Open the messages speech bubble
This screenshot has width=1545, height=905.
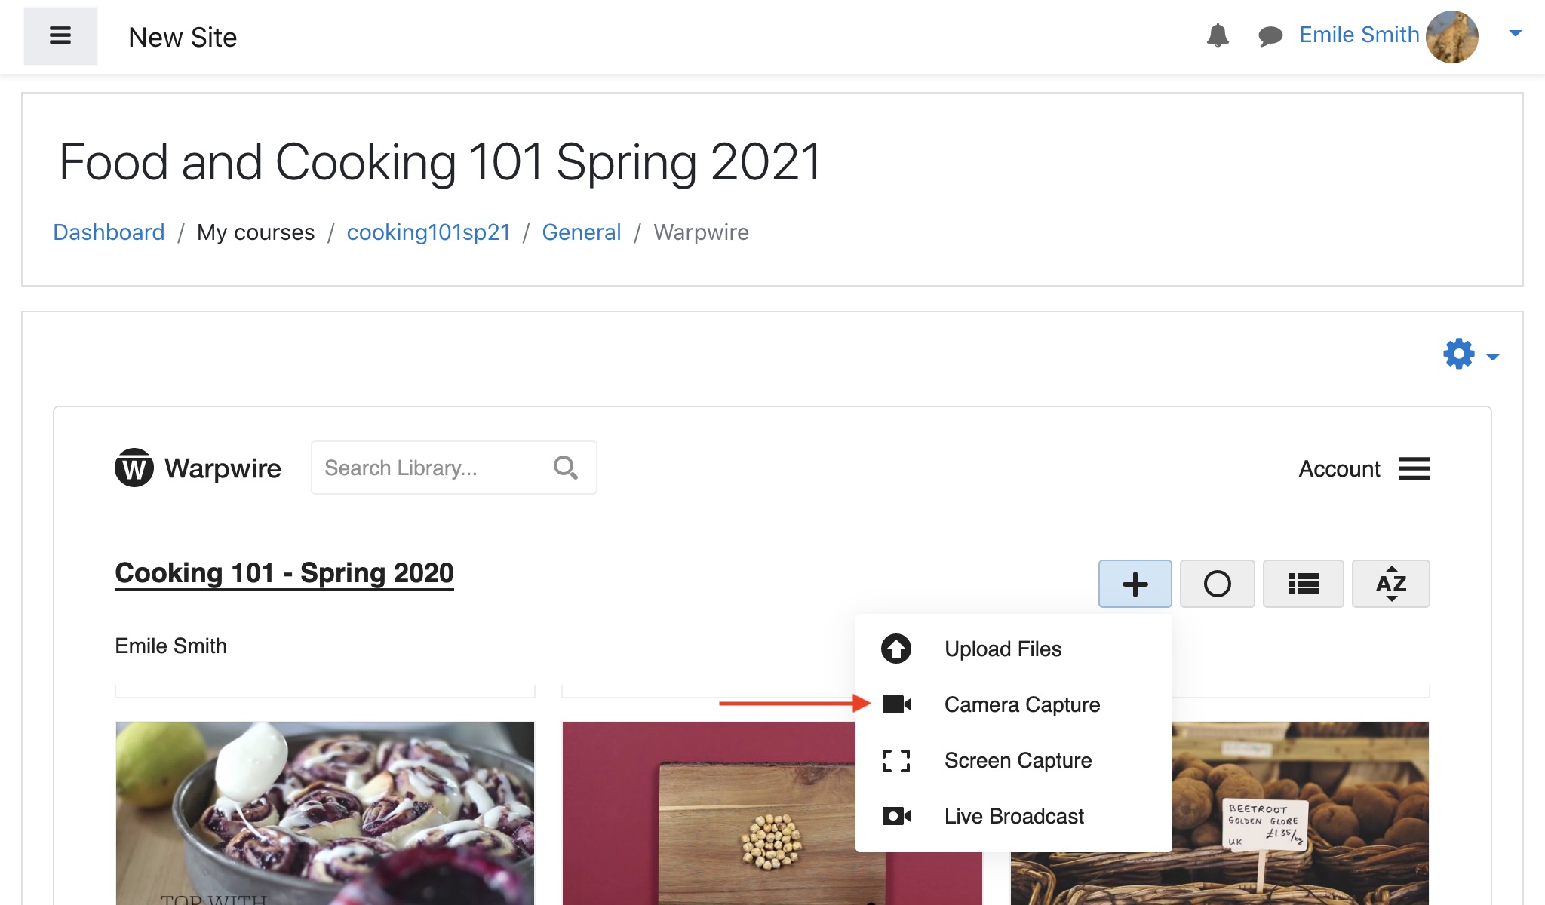click(1270, 35)
